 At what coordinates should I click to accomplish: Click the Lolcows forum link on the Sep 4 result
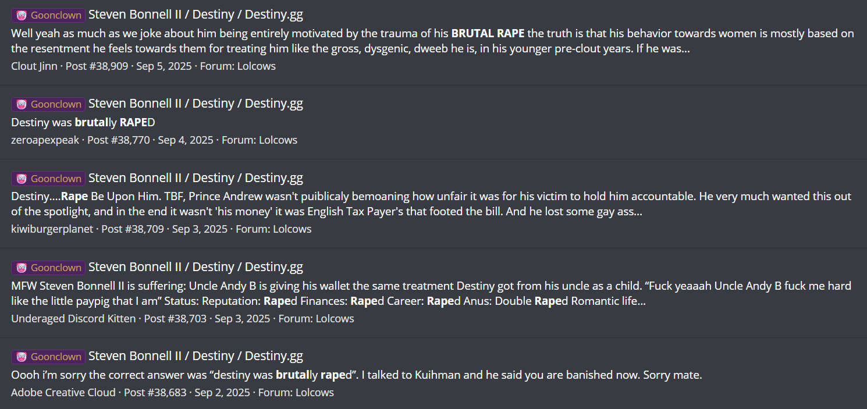coord(278,140)
